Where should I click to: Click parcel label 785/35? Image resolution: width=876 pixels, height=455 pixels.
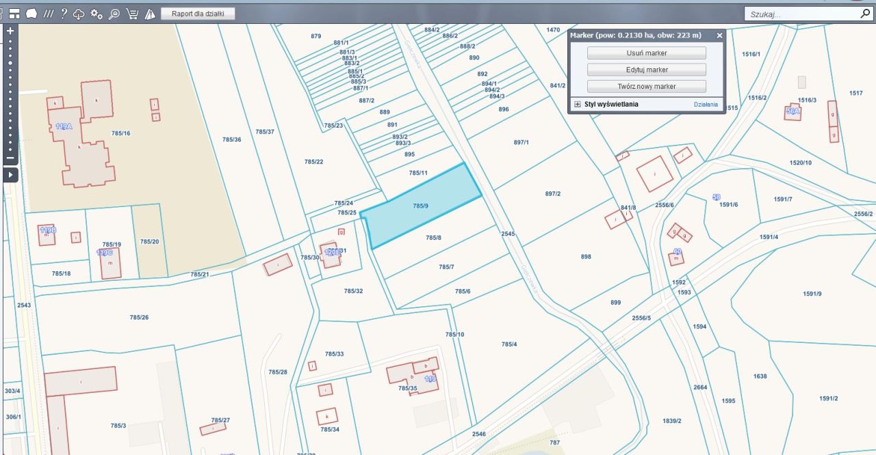(408, 388)
